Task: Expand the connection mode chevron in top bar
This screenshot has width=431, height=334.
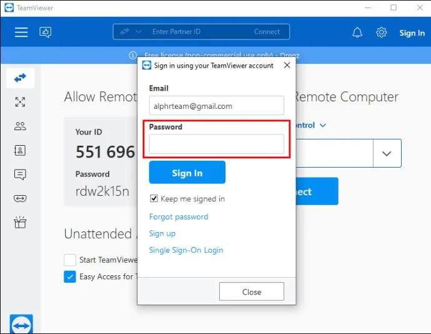Action: tap(139, 32)
